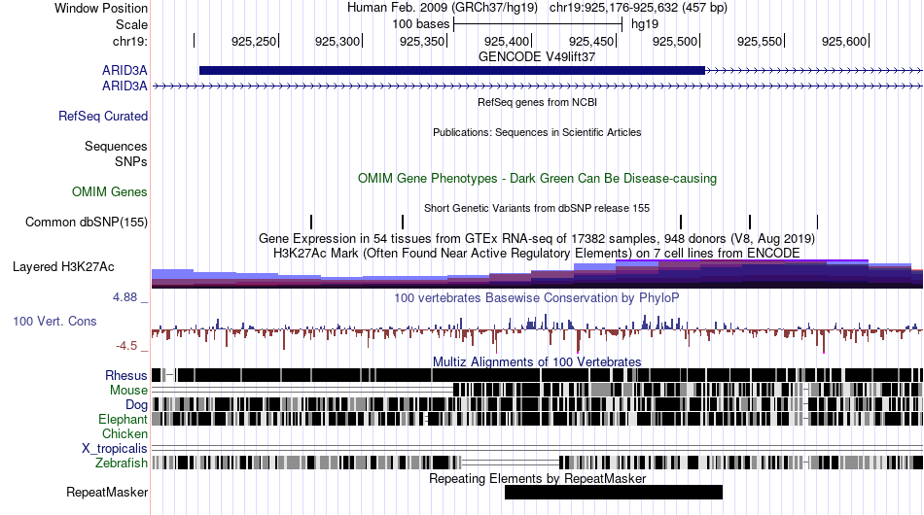
Task: Select the Chicken alignment label
Action: (124, 433)
